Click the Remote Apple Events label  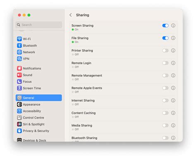[87, 88]
